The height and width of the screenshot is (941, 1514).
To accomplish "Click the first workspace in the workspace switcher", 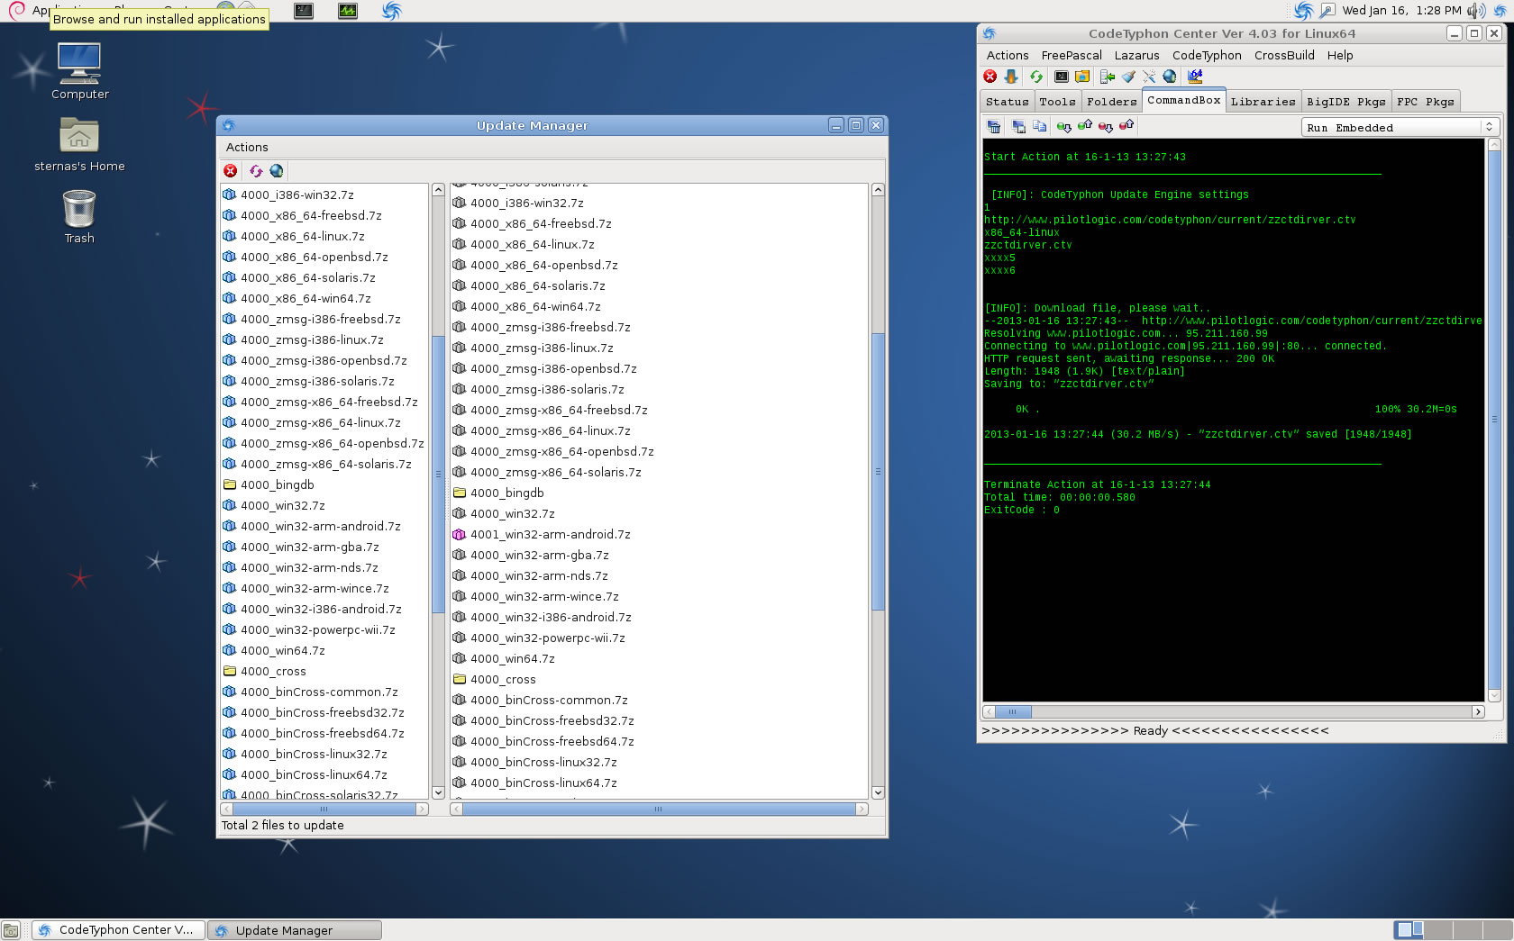I will (1409, 930).
